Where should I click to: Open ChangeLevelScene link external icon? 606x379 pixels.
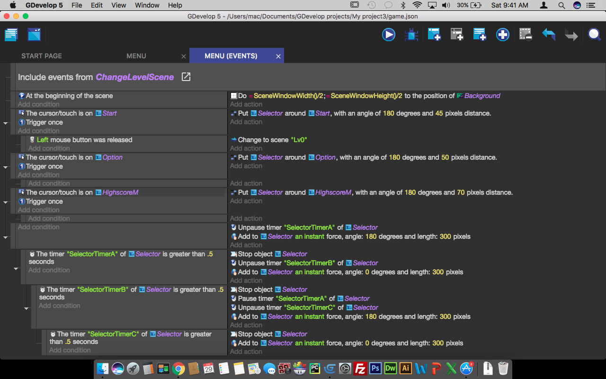click(x=186, y=77)
